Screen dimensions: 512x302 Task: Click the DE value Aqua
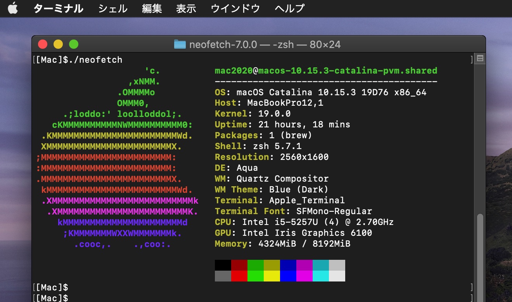tap(247, 168)
